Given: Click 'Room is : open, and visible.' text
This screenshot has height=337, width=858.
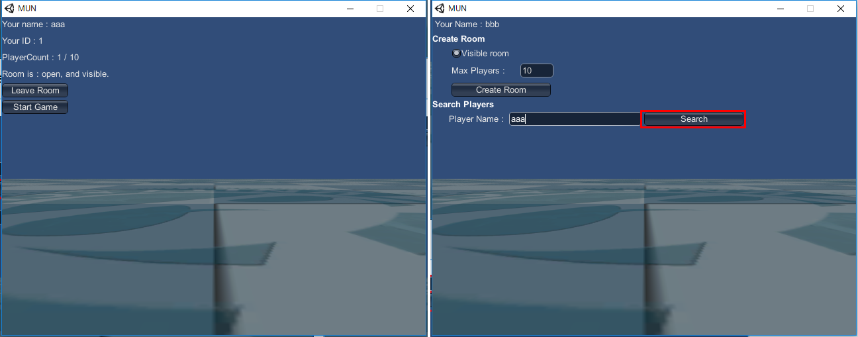Looking at the screenshot, I should (x=56, y=74).
